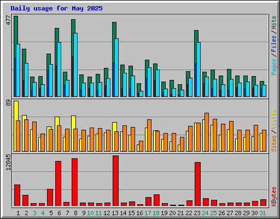This screenshot has height=219, width=280.
Task: Click day label 29 on the x-axis
Action: (x=246, y=213)
